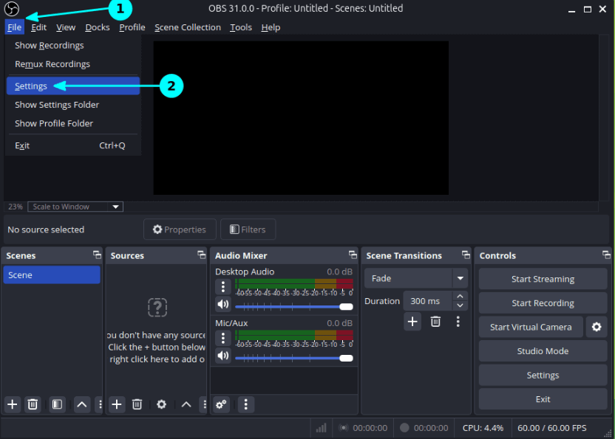Open Desktop Audio options three-dot menu
This screenshot has width=615, height=439.
click(x=223, y=287)
